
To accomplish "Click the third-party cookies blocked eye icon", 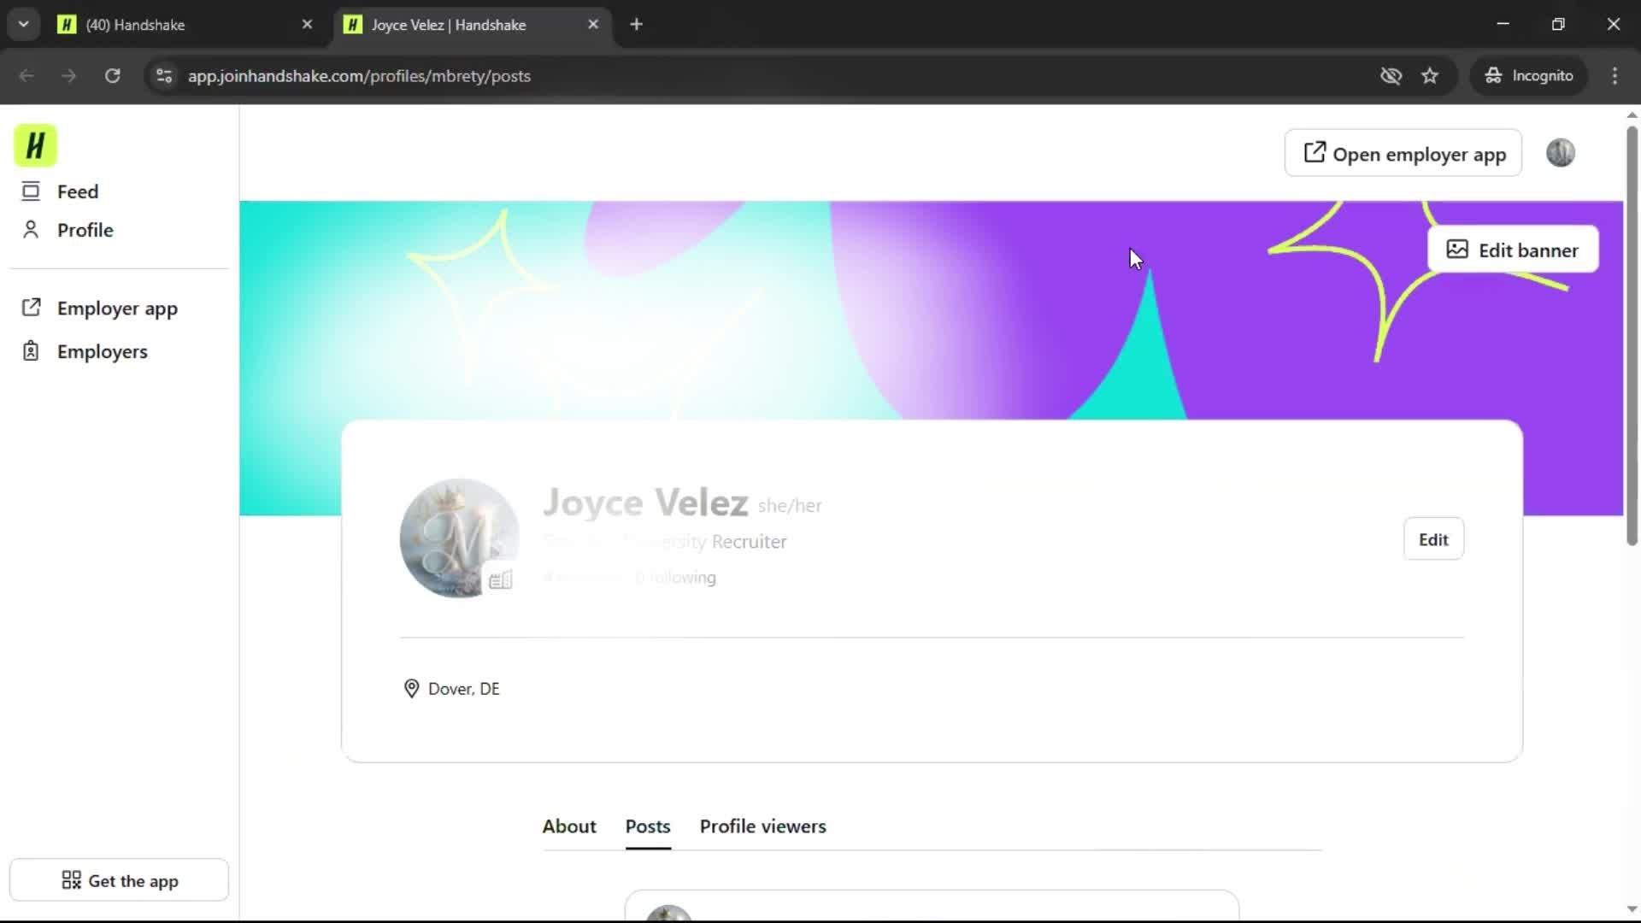I will [x=1391, y=76].
